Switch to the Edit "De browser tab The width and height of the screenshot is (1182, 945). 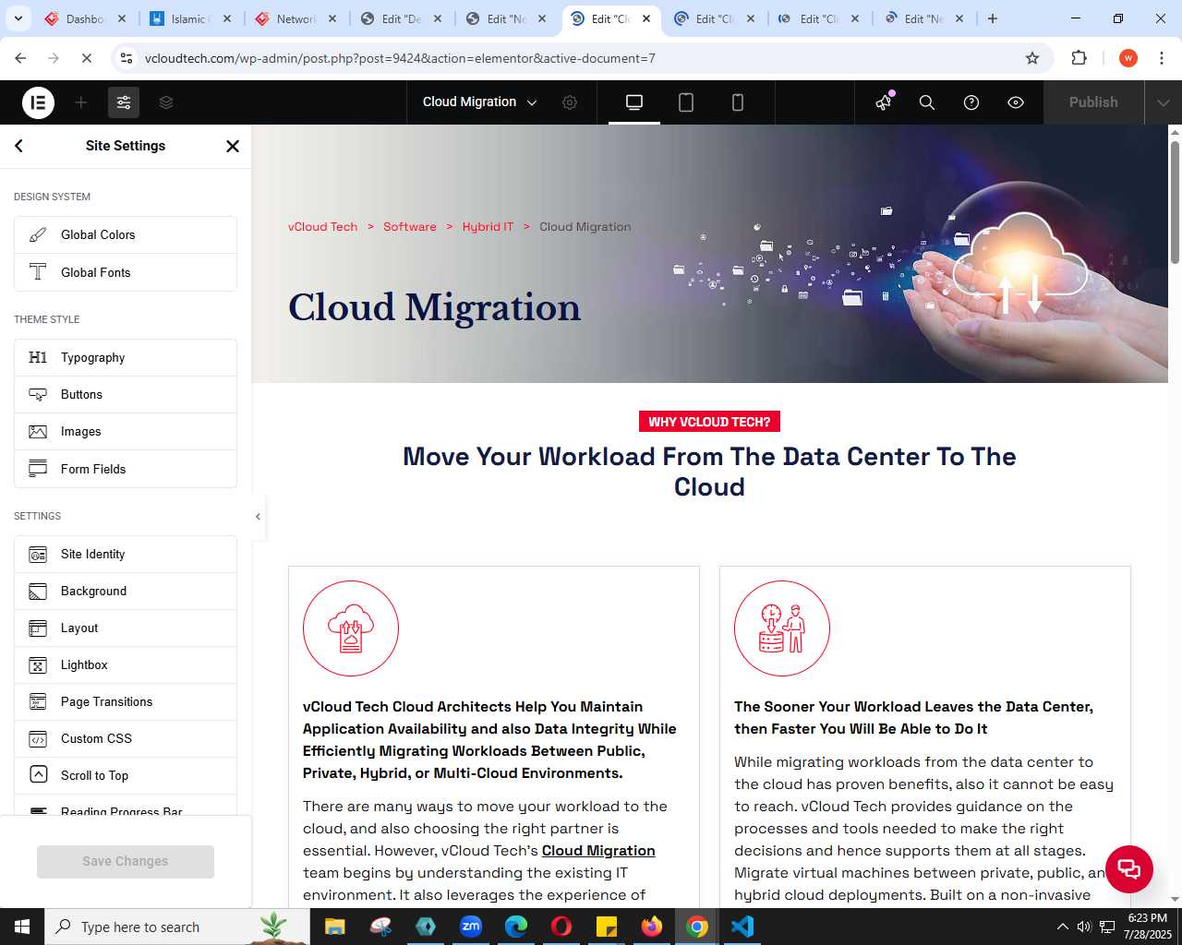[403, 18]
